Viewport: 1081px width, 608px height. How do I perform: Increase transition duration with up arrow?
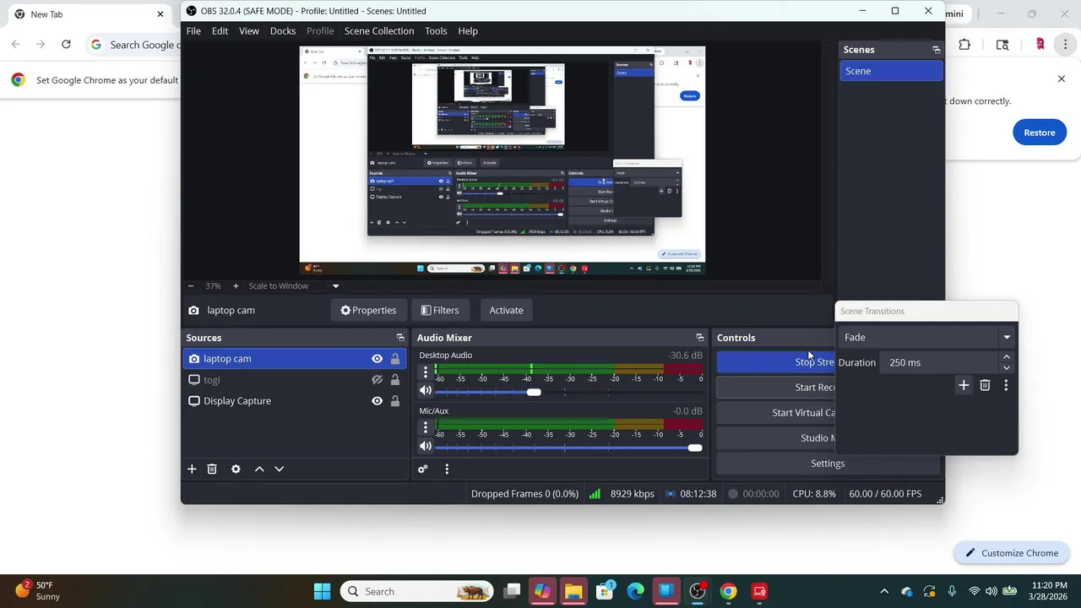click(x=1006, y=358)
